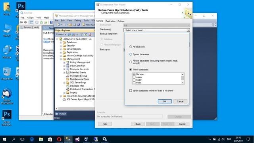Select the All user databases radio button
This screenshot has height=143, width=254.
tap(131, 62)
